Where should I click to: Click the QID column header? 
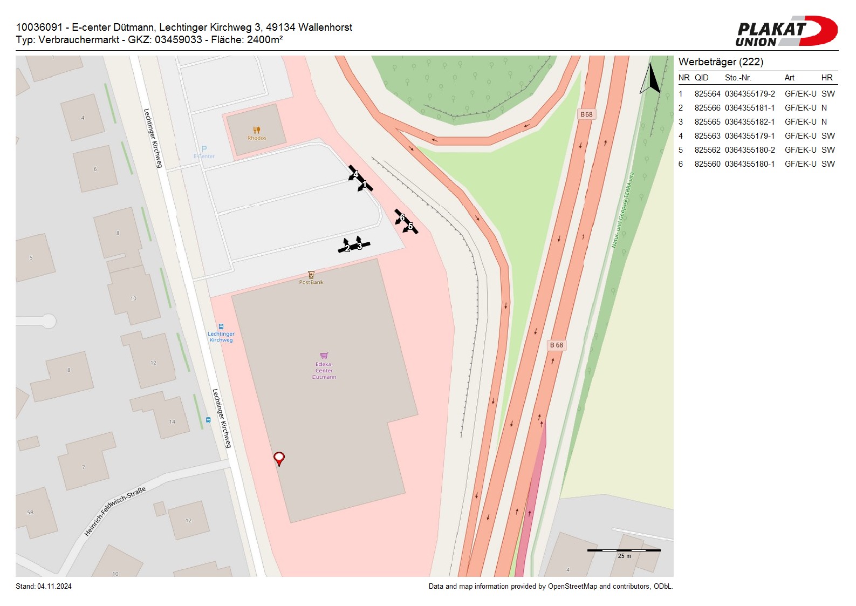click(701, 78)
